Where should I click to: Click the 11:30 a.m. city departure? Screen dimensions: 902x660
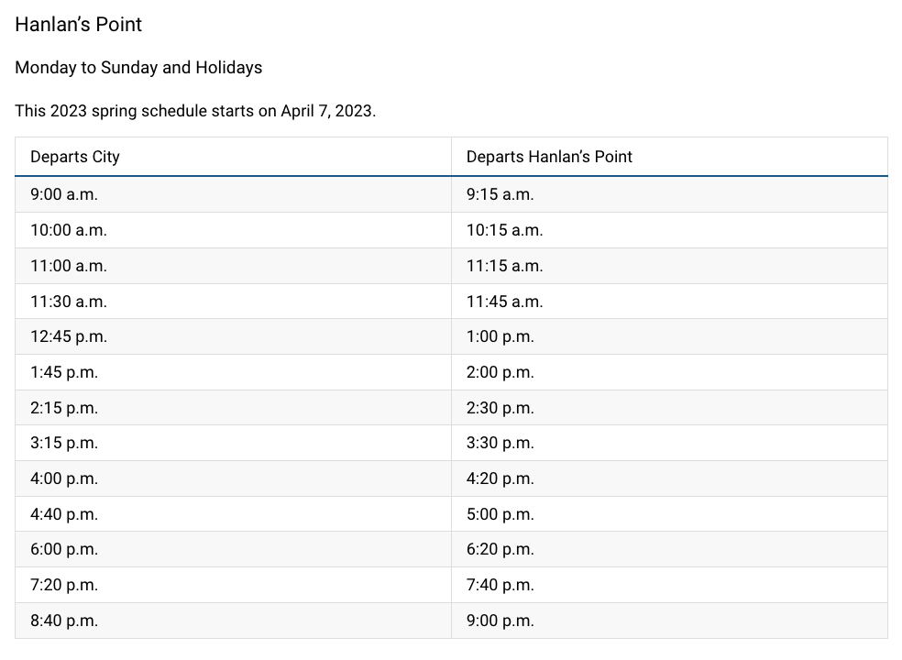coord(69,302)
